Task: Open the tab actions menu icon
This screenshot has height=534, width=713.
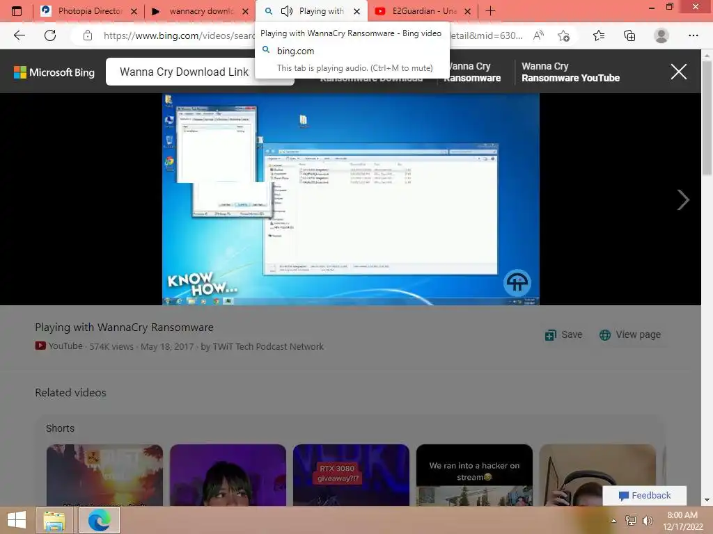Action: (x=17, y=11)
